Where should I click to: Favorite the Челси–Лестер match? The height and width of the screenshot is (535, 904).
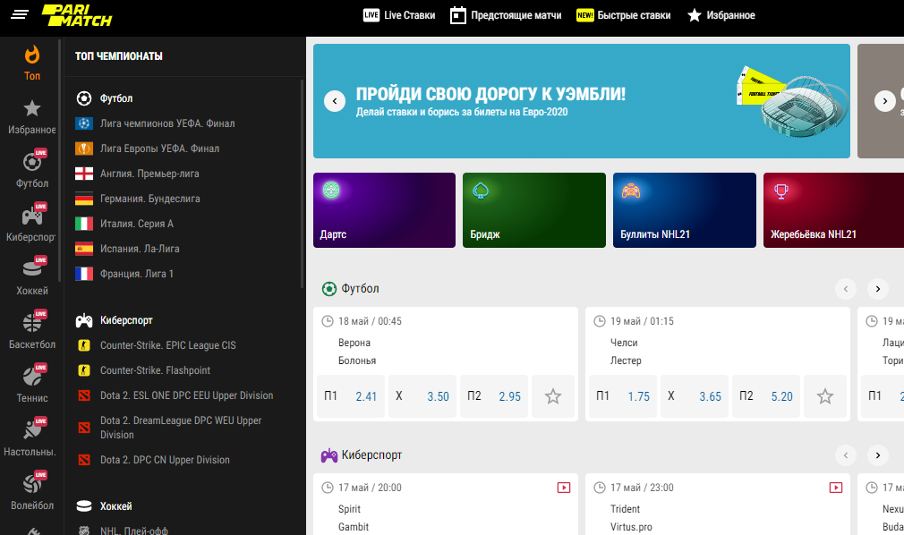tap(825, 396)
